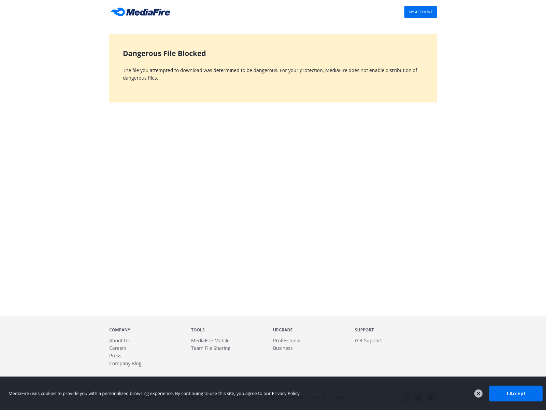The width and height of the screenshot is (546, 410).
Task: Open the Get Support link
Action: pos(368,341)
